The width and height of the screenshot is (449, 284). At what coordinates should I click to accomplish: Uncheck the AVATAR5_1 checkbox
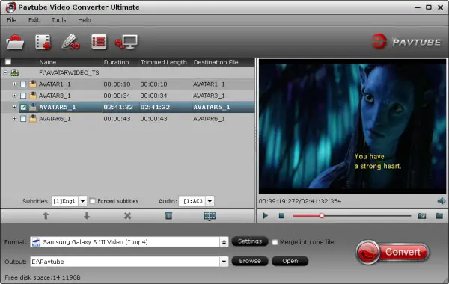point(23,108)
